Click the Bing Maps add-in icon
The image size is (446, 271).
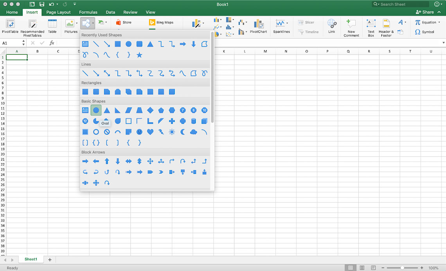pos(152,22)
